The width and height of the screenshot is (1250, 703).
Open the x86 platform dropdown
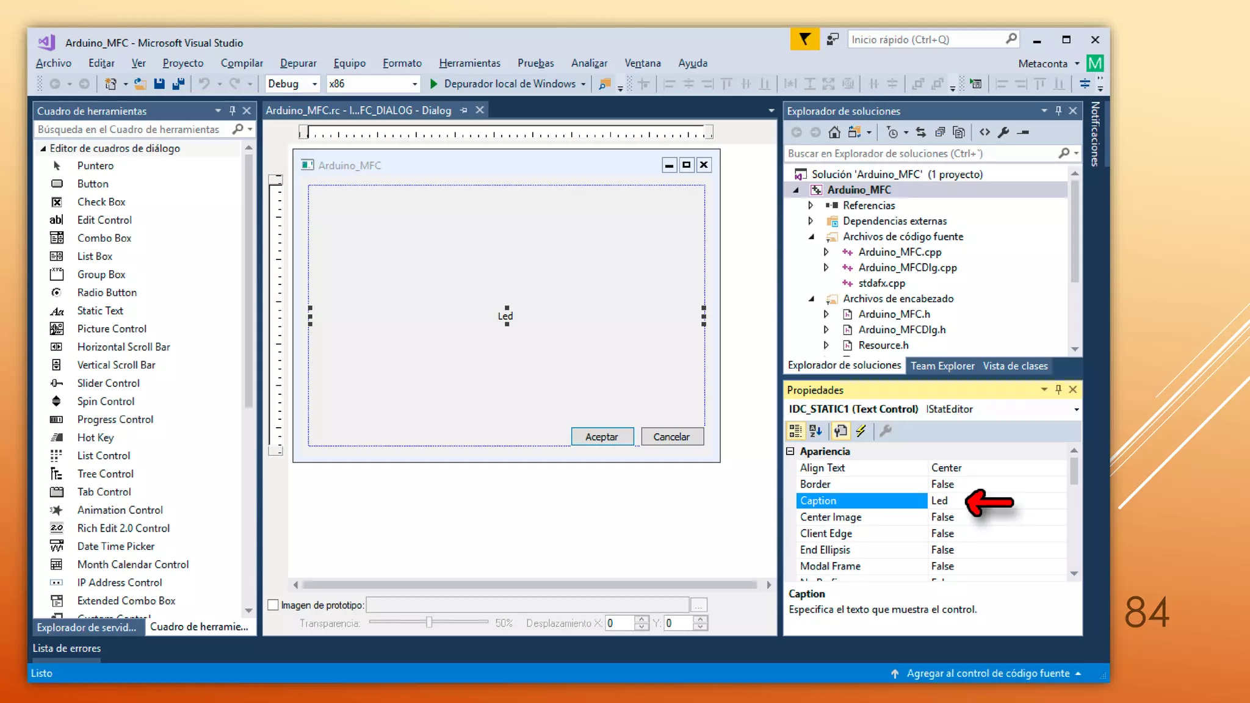414,84
